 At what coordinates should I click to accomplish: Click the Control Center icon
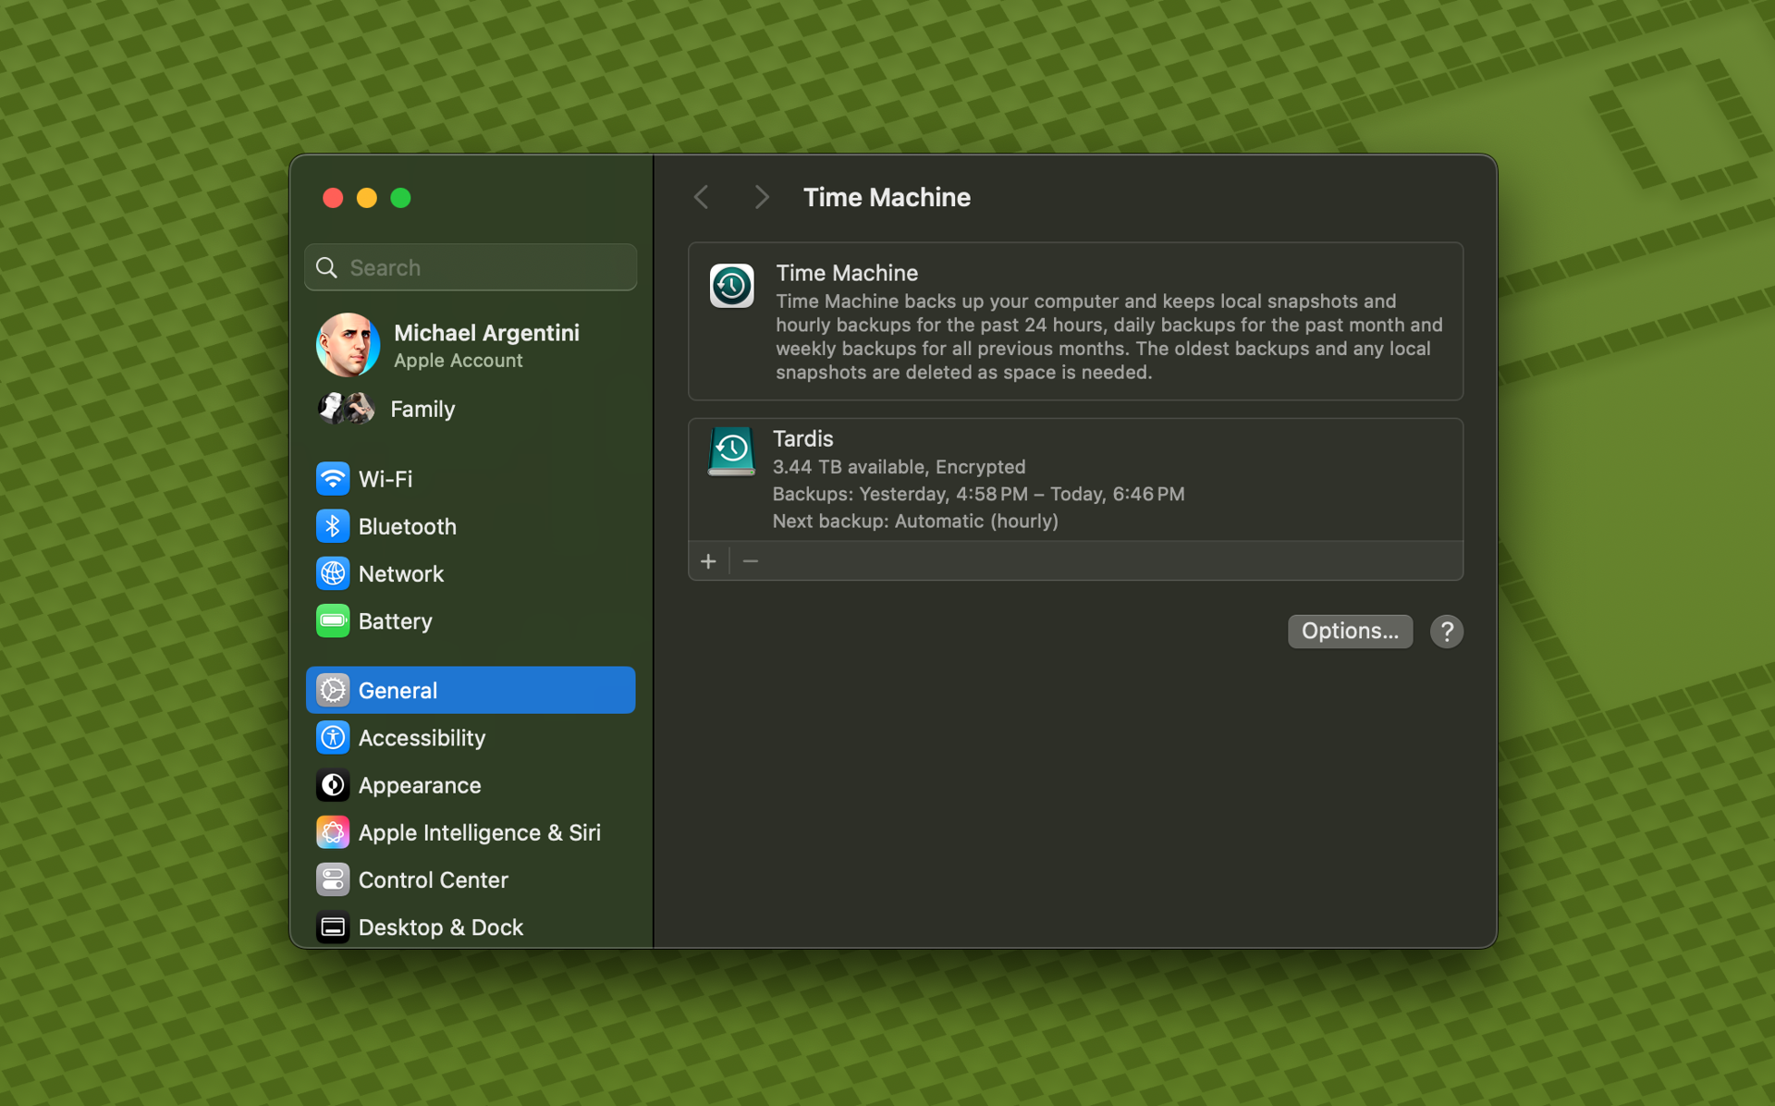tap(333, 879)
